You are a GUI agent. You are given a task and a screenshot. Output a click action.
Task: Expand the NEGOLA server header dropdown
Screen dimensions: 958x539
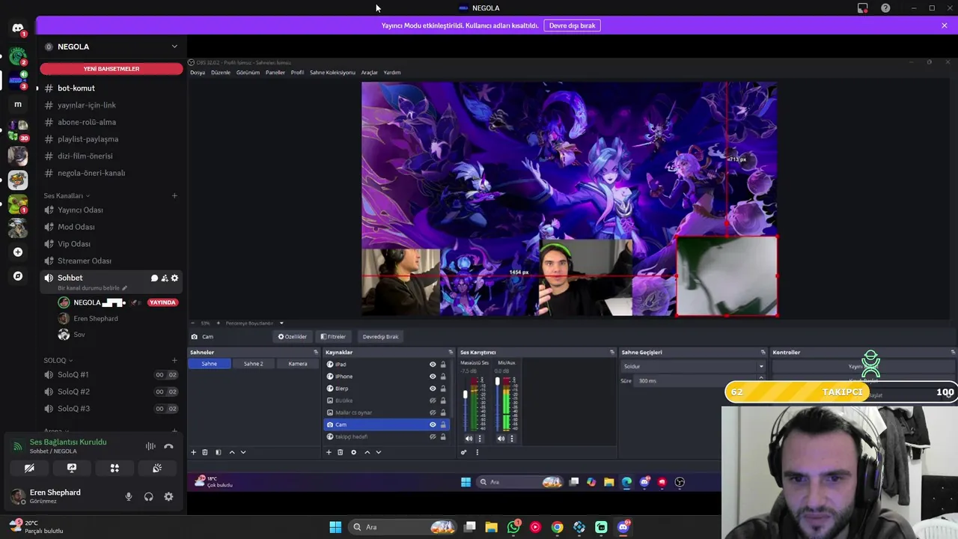174,46
